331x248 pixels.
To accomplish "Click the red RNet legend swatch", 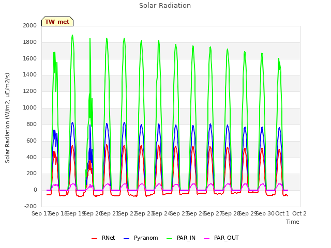I will coord(94,239).
